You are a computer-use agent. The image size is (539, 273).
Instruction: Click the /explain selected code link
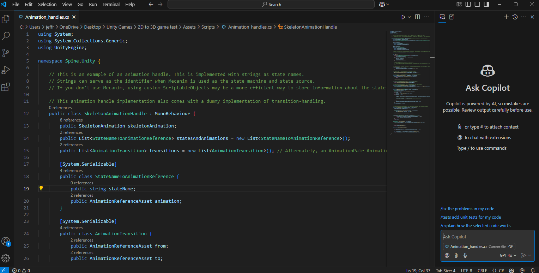(x=475, y=226)
